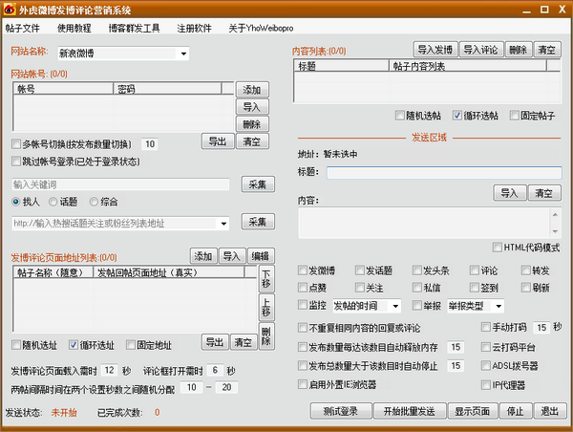This screenshot has height=432, width=573.
Task: Click the 采集 button beside keyword field
Action: 257,184
